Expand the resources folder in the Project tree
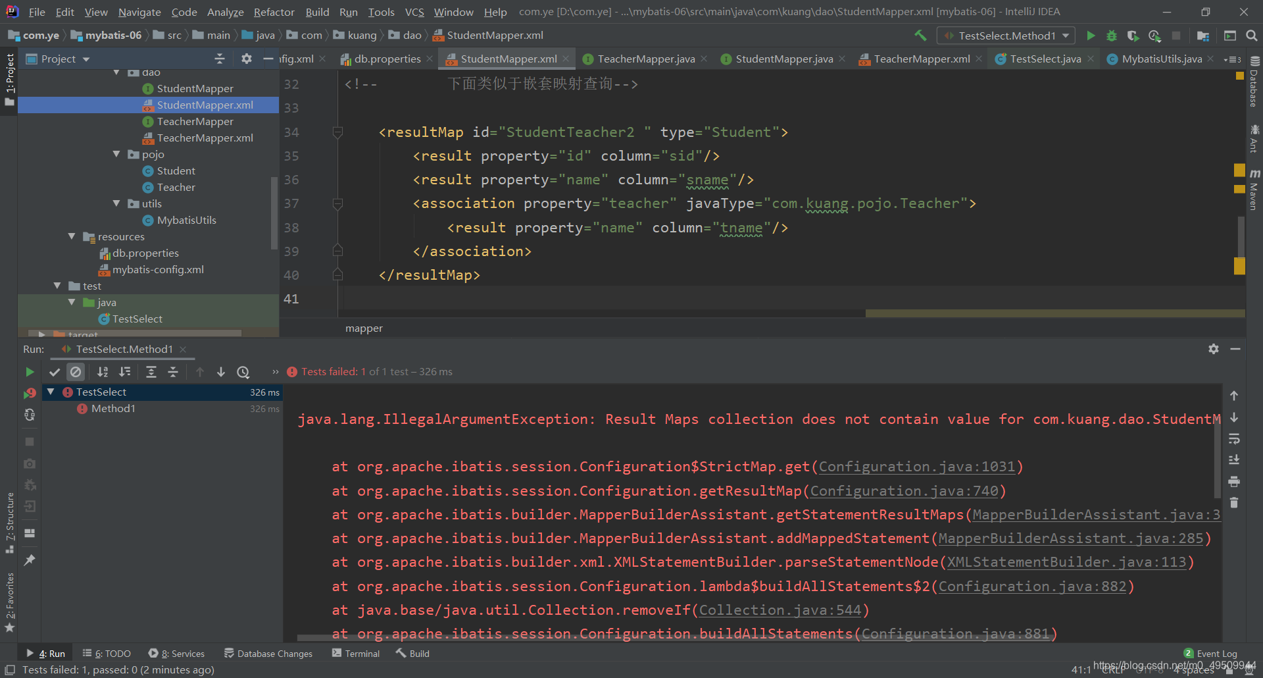 click(x=71, y=236)
